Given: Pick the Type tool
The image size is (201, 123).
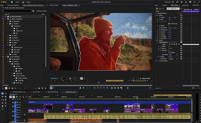Looking at the screenshot, I should coord(5,106).
